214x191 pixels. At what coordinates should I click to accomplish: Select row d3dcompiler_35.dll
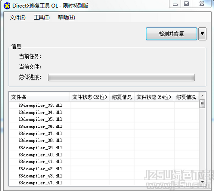(x=104, y=119)
